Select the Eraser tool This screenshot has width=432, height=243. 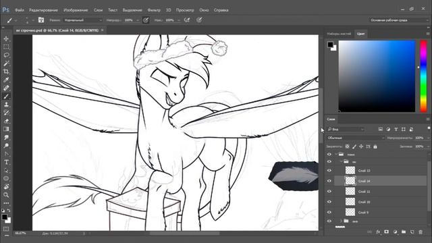pyautogui.click(x=6, y=121)
